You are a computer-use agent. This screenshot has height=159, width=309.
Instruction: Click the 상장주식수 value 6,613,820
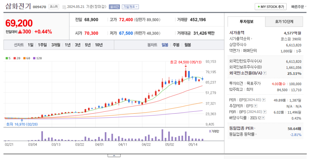point(294,45)
